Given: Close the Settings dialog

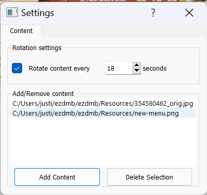Looking at the screenshot, I should 189,13.
